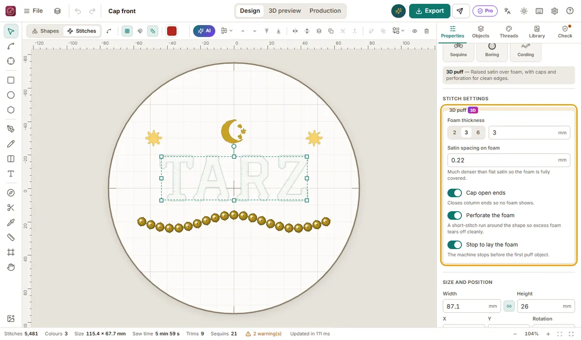The image size is (581, 340).
Task: Select the scissors cut tool
Action: tap(11, 208)
